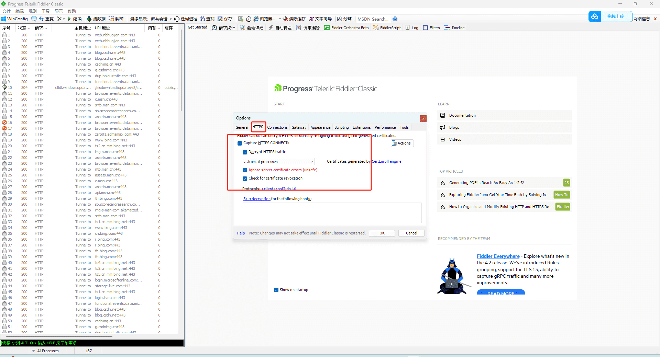Switch to Scripting tab in Options
The image size is (660, 357).
pyautogui.click(x=342, y=127)
